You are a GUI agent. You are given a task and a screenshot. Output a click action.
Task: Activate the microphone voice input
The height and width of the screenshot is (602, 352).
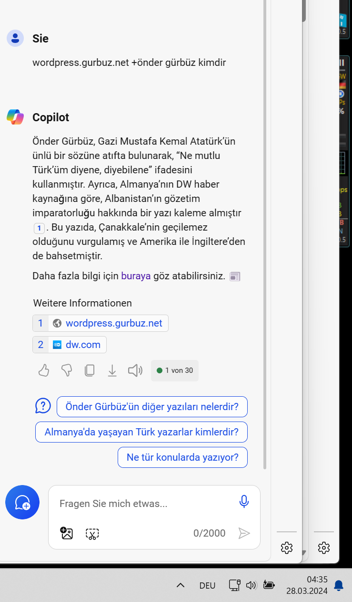(244, 502)
